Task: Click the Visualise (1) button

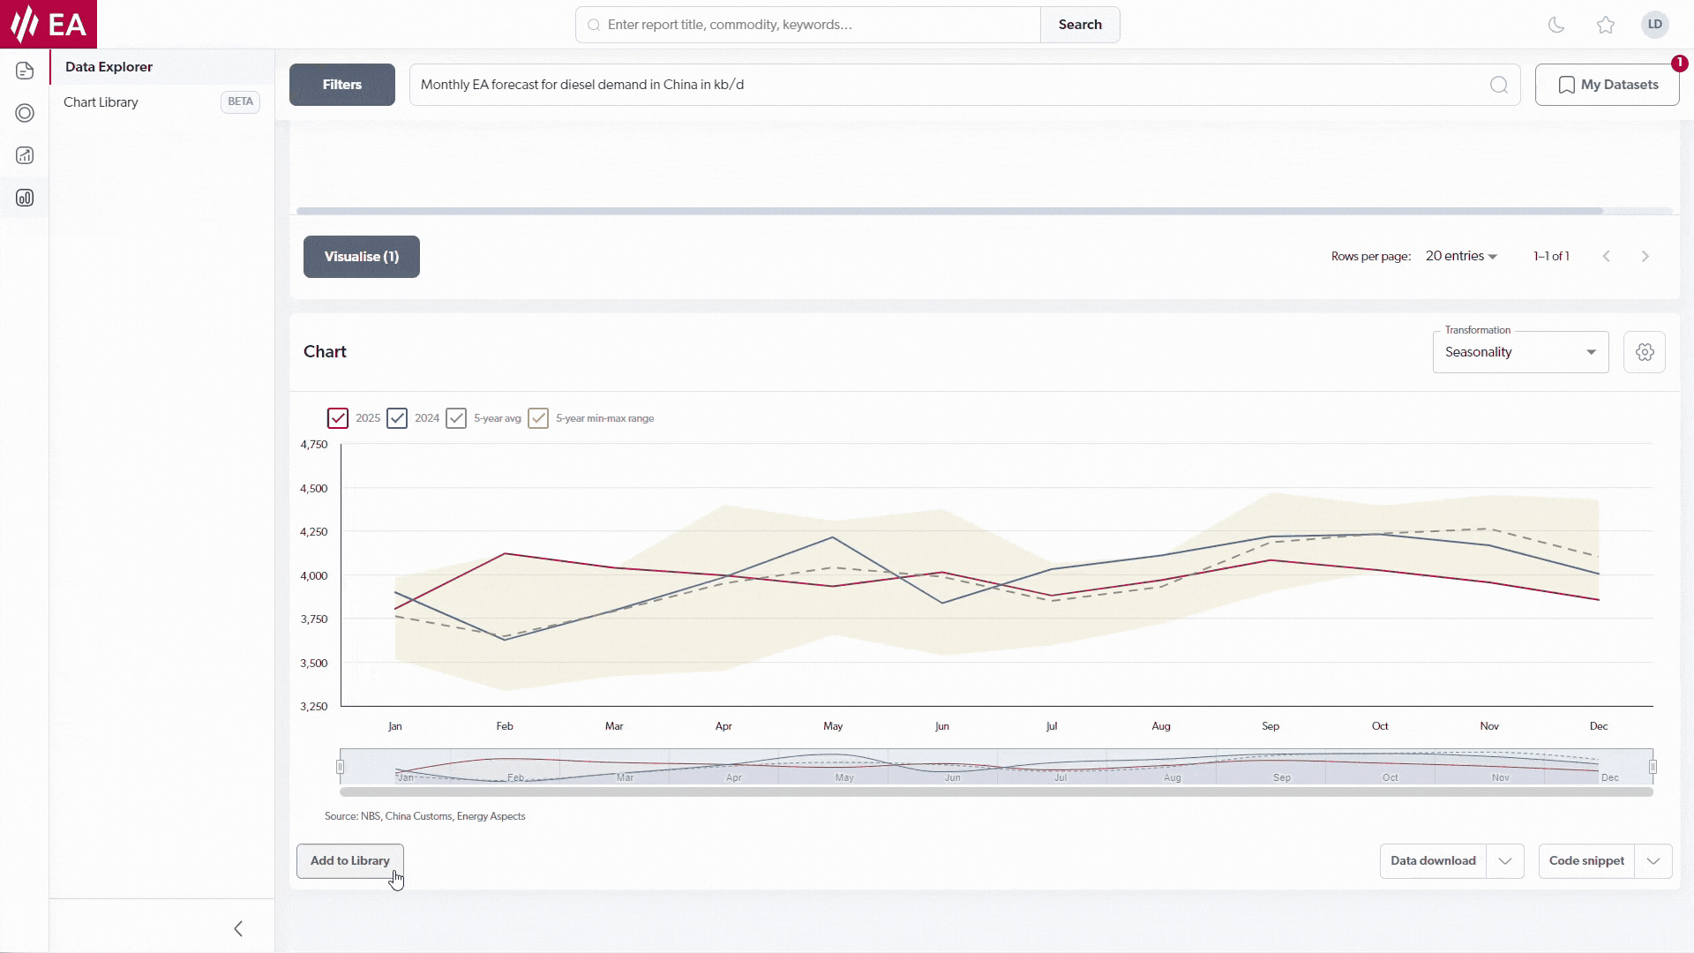Action: coord(362,257)
